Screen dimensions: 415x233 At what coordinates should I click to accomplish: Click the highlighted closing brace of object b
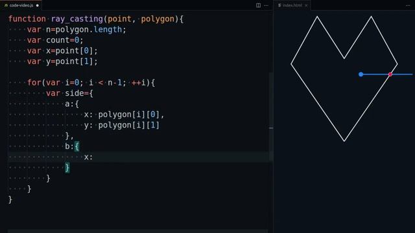pos(67,168)
